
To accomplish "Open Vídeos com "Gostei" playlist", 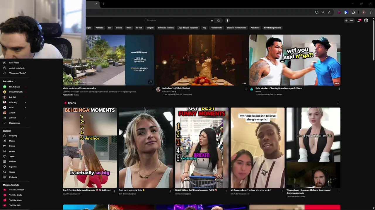I will (17, 73).
